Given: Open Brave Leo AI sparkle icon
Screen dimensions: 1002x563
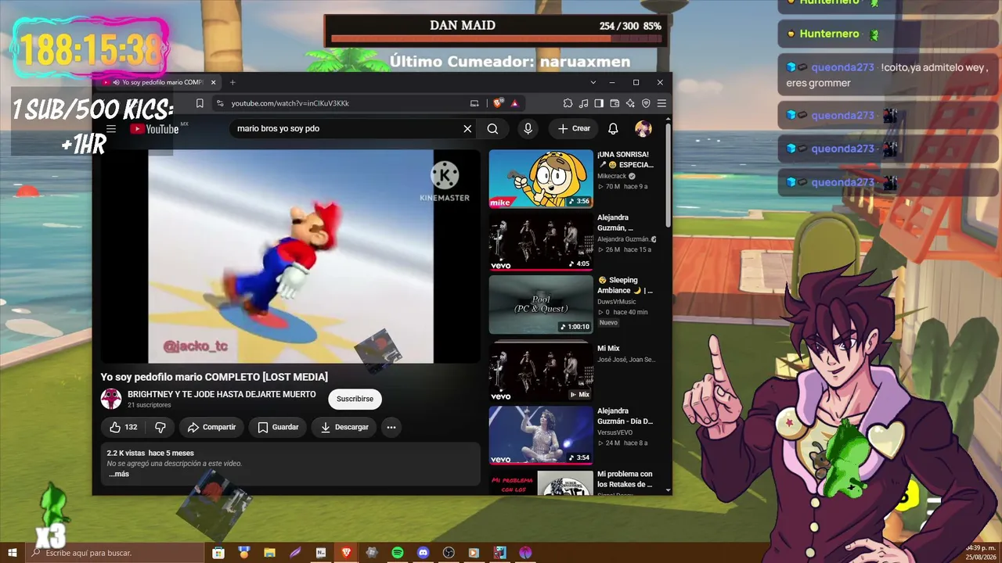Looking at the screenshot, I should point(630,103).
